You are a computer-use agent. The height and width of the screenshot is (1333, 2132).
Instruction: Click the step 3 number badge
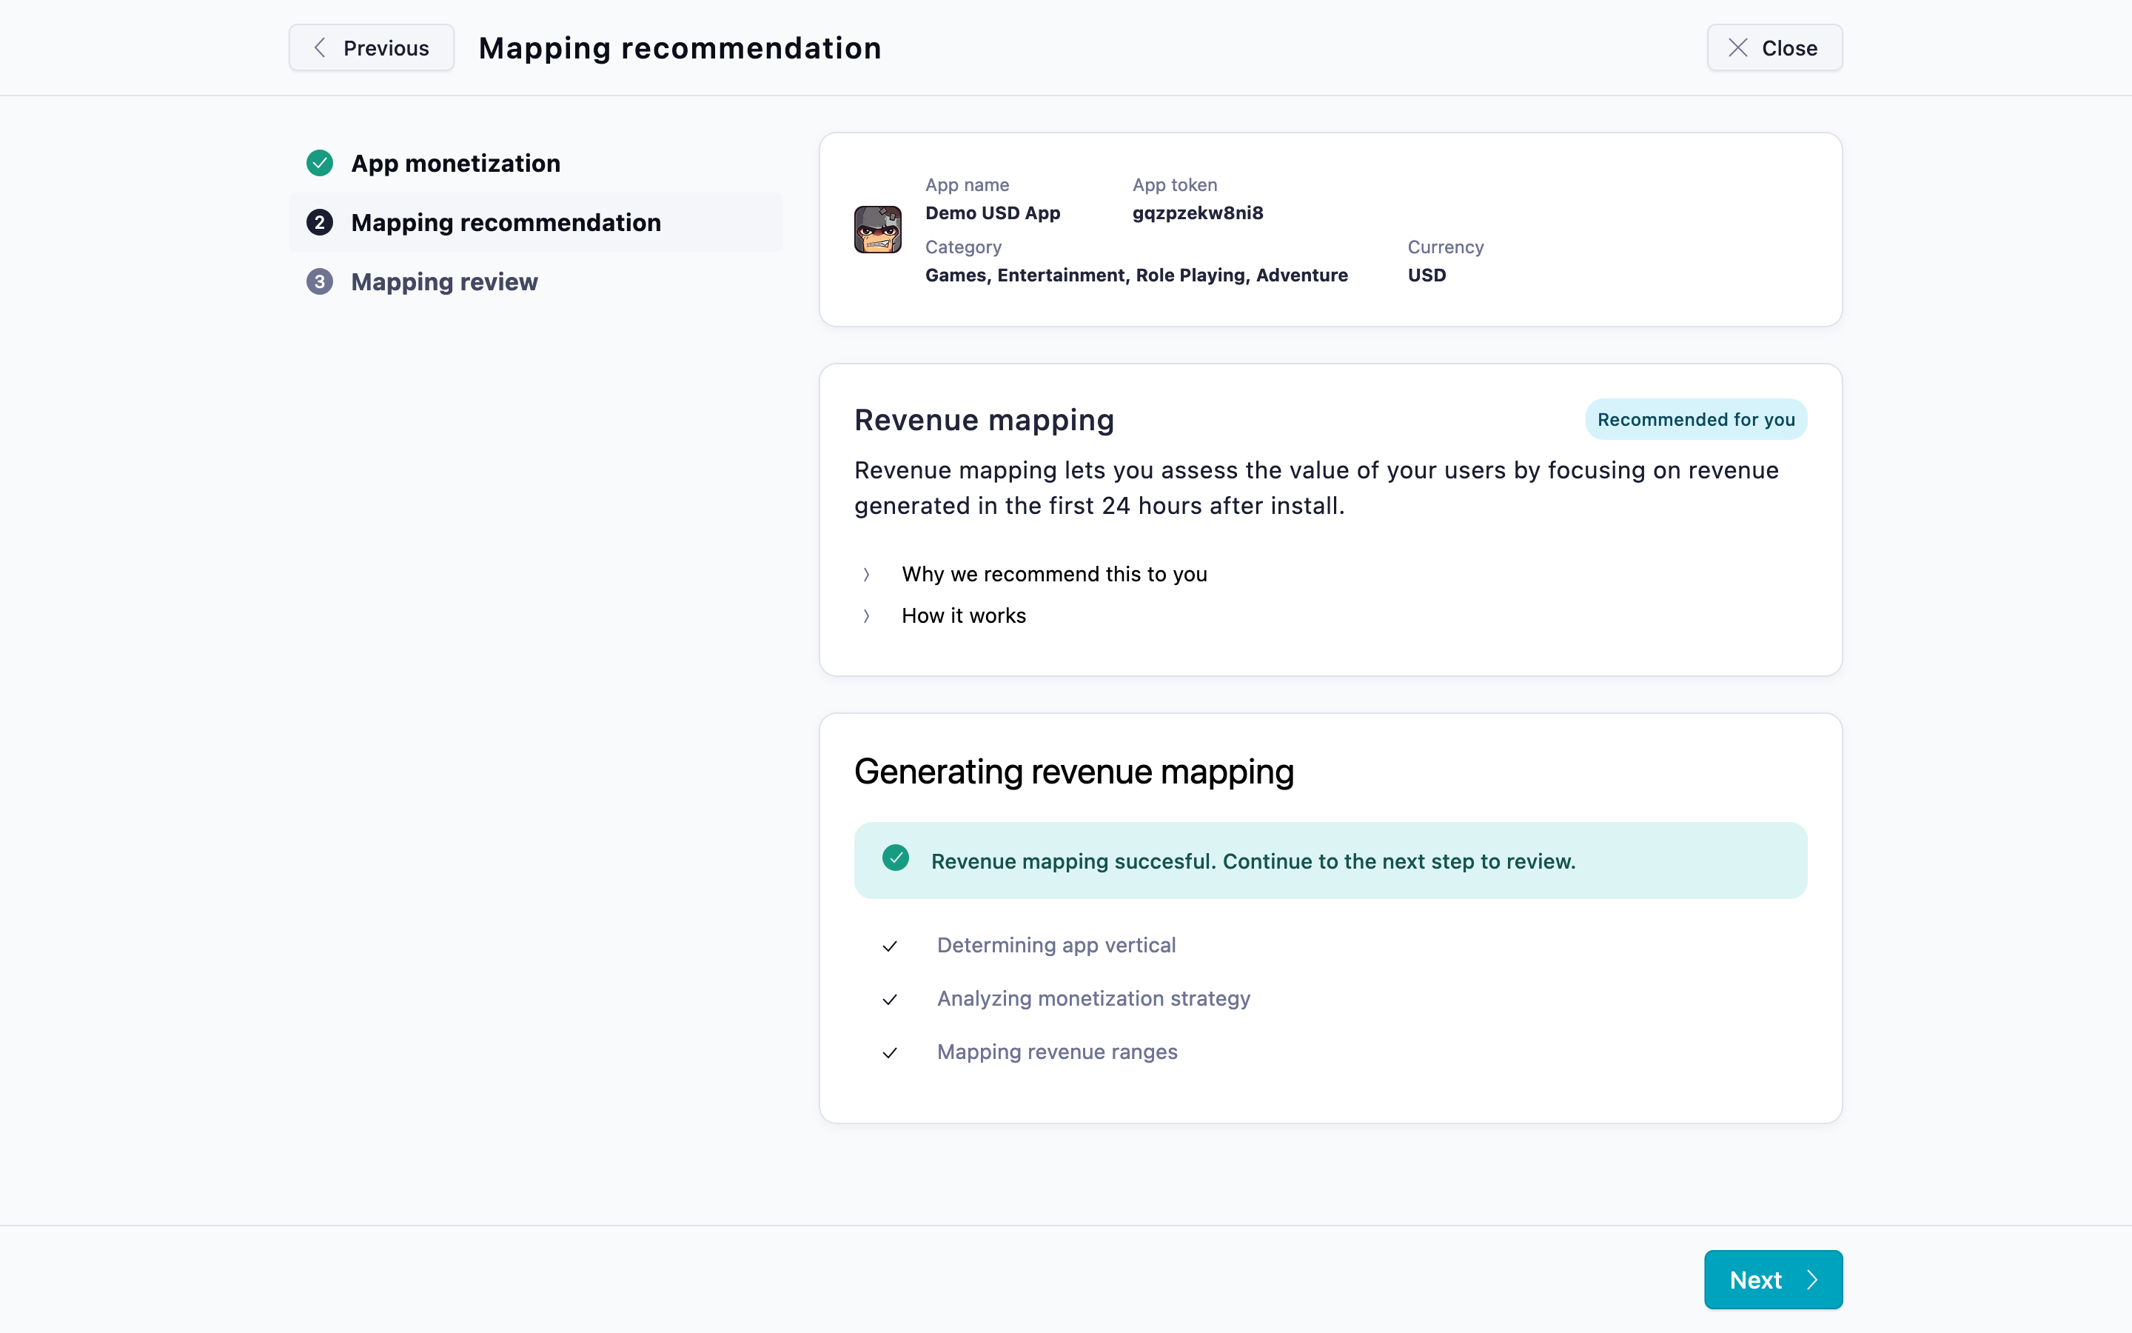pyautogui.click(x=320, y=281)
